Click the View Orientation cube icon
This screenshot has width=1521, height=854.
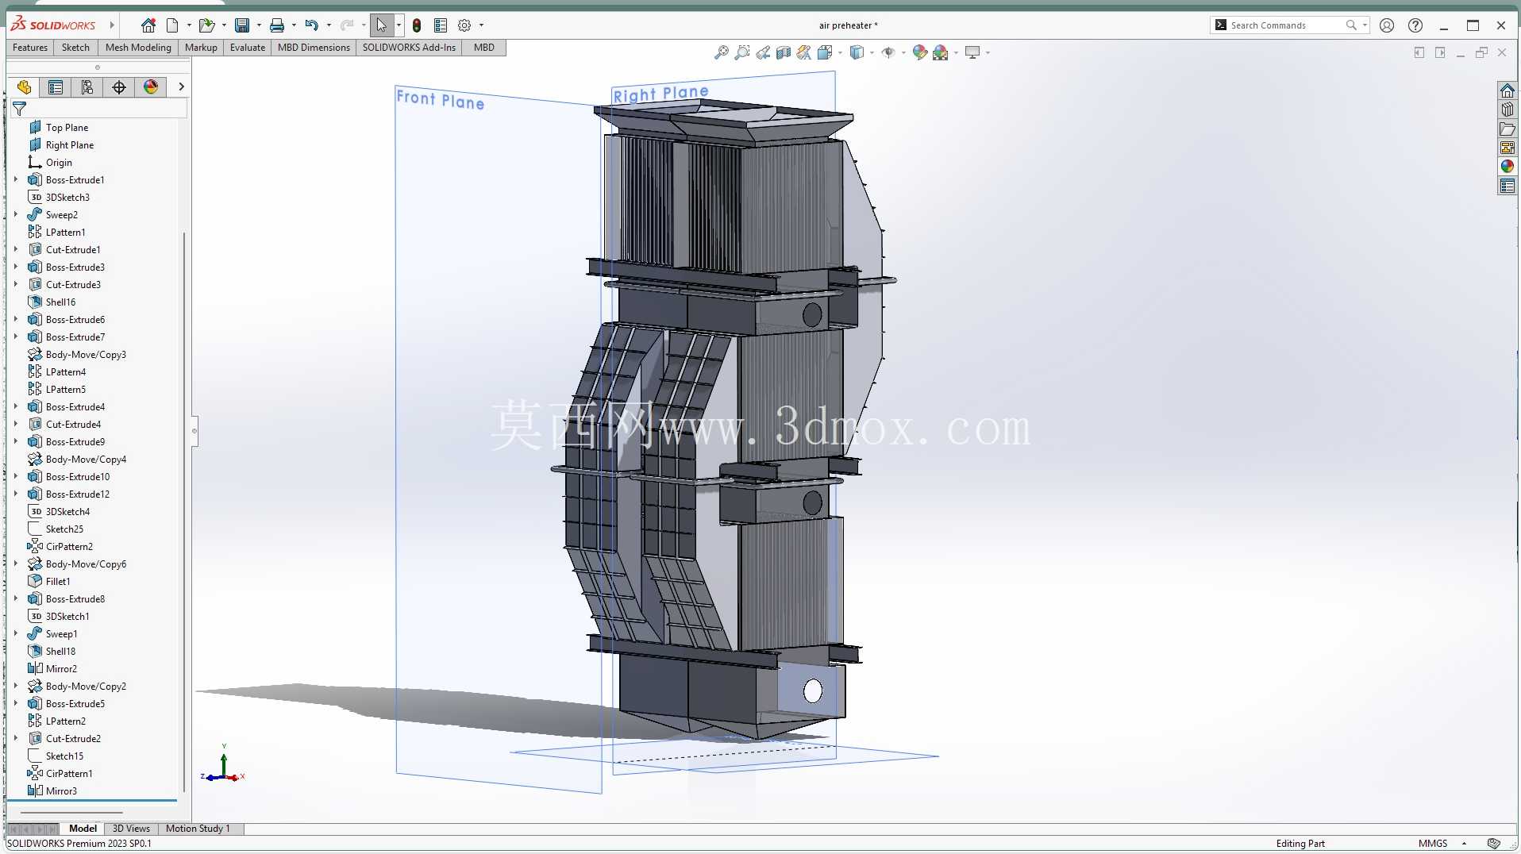pos(825,52)
